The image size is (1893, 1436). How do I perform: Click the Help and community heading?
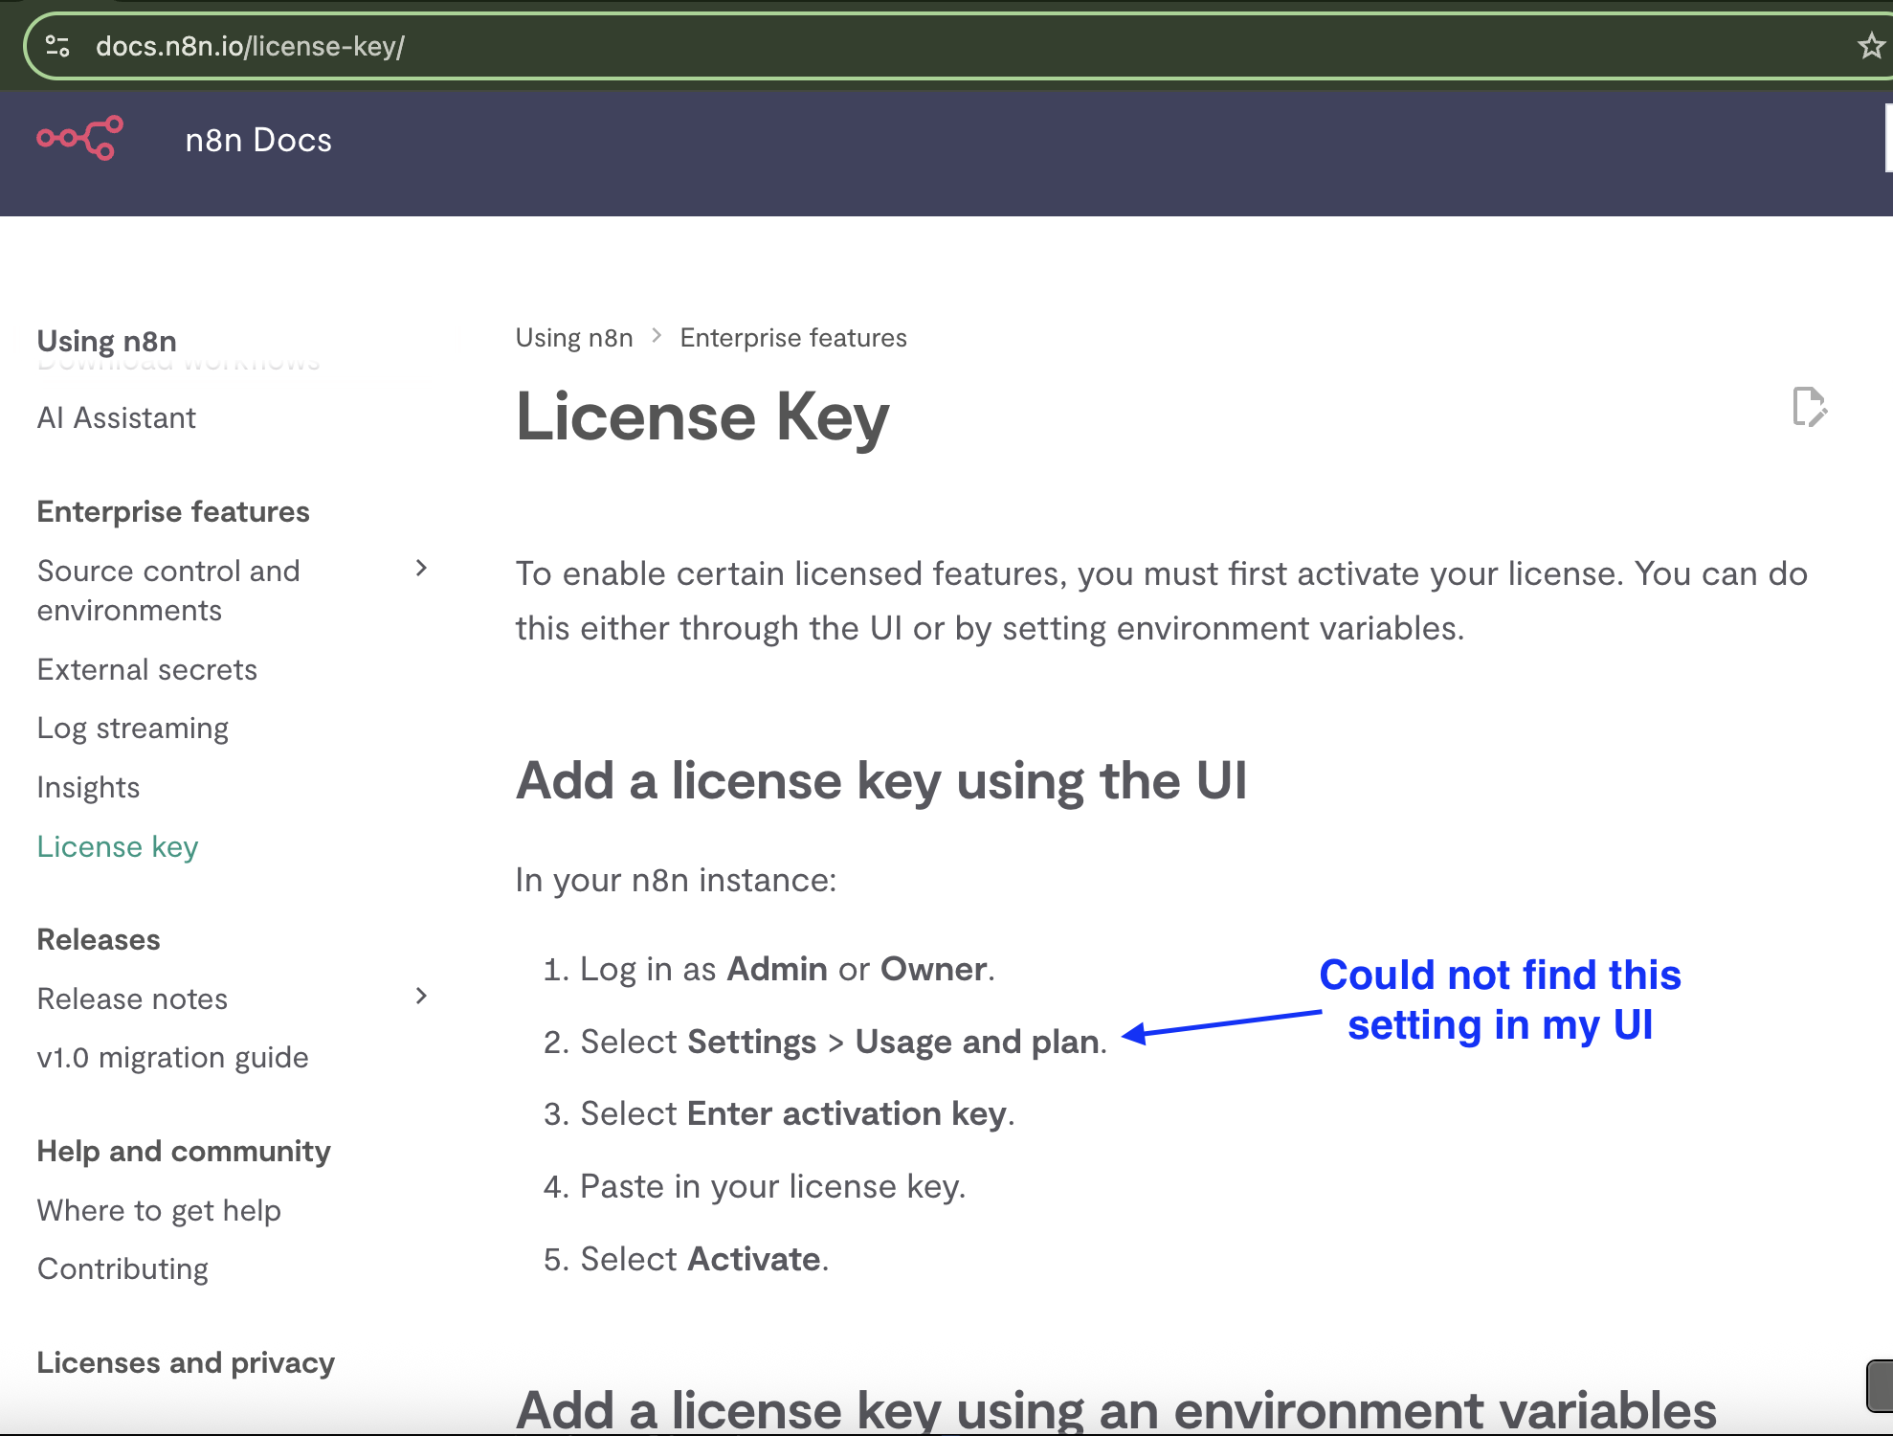click(184, 1152)
